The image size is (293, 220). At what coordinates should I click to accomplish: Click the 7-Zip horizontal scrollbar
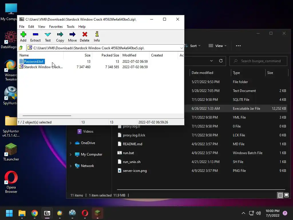point(47,116)
